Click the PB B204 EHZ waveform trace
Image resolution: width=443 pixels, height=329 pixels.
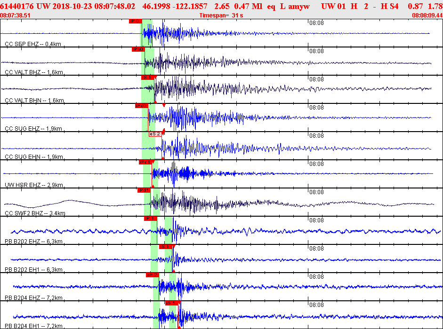pos(228,287)
